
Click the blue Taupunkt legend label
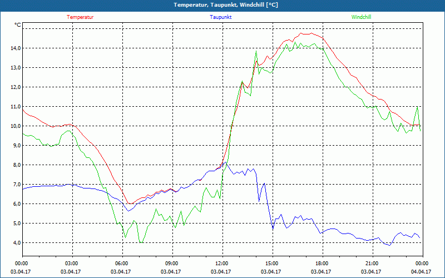click(220, 17)
